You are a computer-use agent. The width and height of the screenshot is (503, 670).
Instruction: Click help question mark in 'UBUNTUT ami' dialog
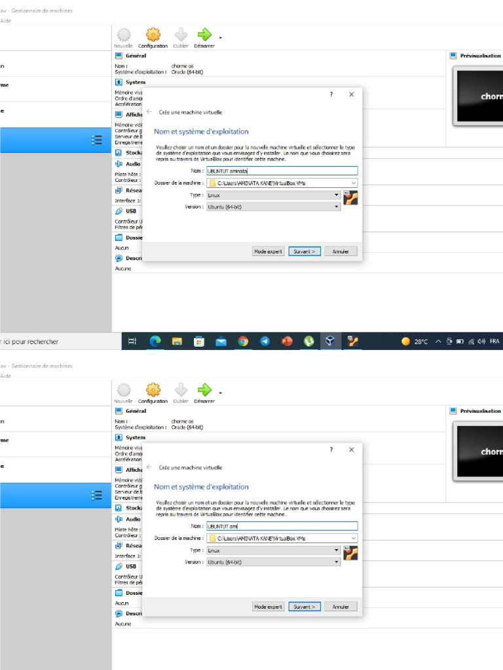[331, 450]
